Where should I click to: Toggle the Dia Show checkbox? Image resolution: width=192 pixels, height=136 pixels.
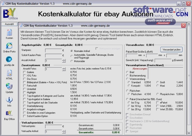(x=24, y=79)
